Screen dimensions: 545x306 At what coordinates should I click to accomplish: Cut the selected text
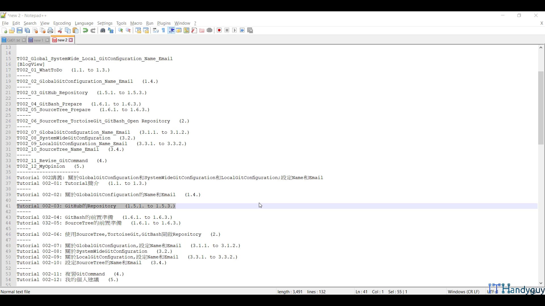60,30
